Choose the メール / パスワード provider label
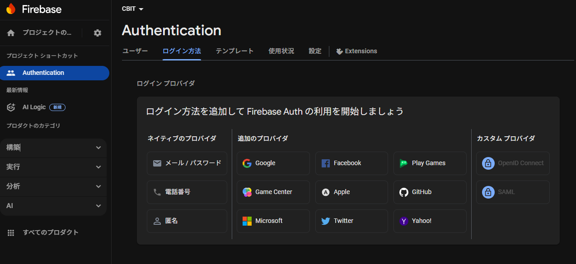This screenshot has height=264, width=576. point(193,163)
